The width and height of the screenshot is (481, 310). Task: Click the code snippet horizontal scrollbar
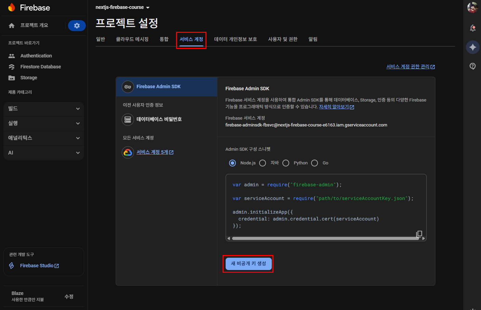tap(325, 238)
